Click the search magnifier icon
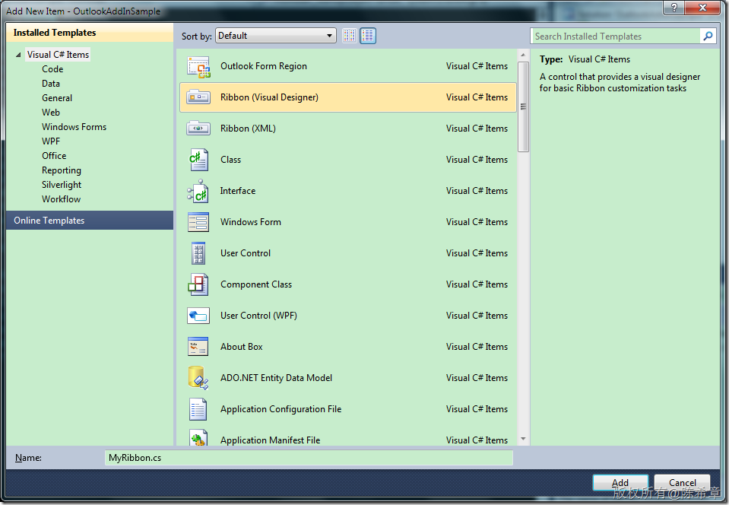 [708, 36]
